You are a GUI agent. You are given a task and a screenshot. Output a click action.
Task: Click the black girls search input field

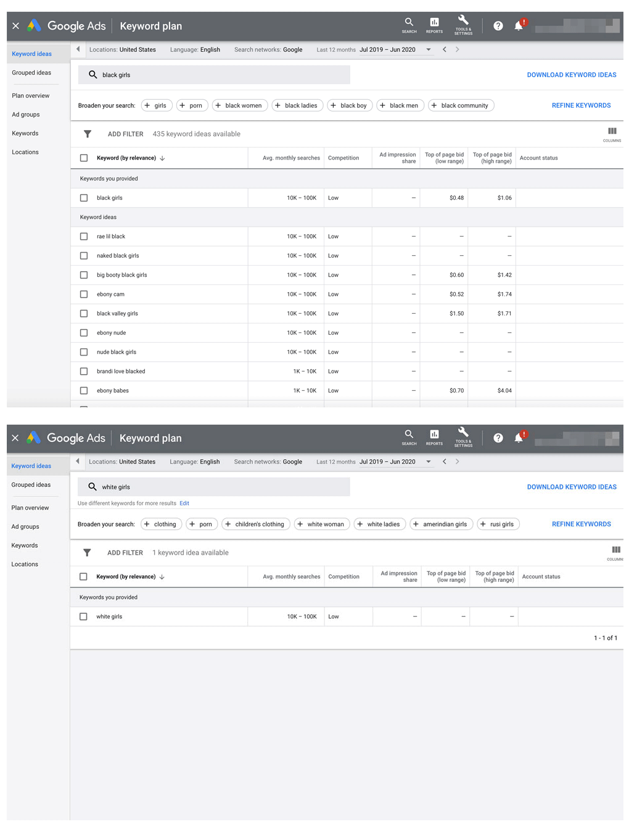pyautogui.click(x=214, y=75)
